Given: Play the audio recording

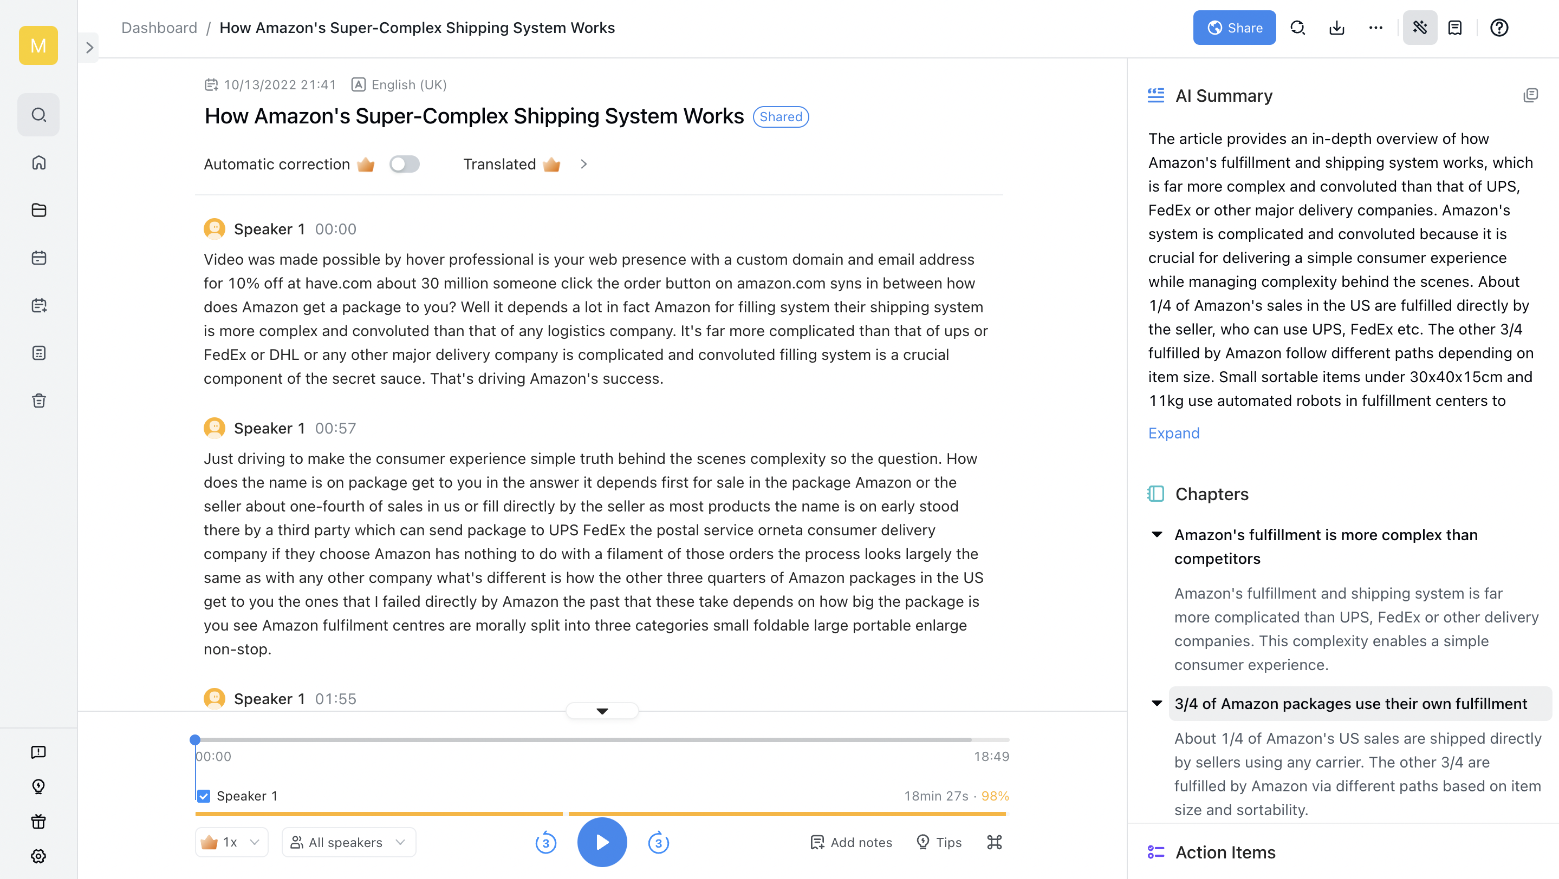Looking at the screenshot, I should tap(602, 842).
